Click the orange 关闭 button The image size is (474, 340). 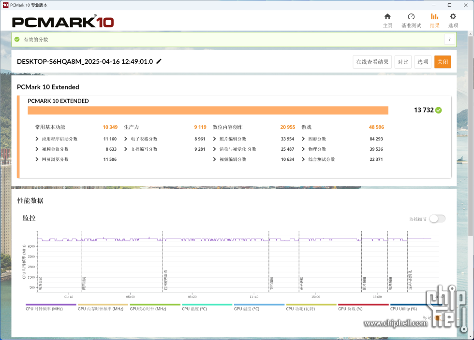(443, 62)
